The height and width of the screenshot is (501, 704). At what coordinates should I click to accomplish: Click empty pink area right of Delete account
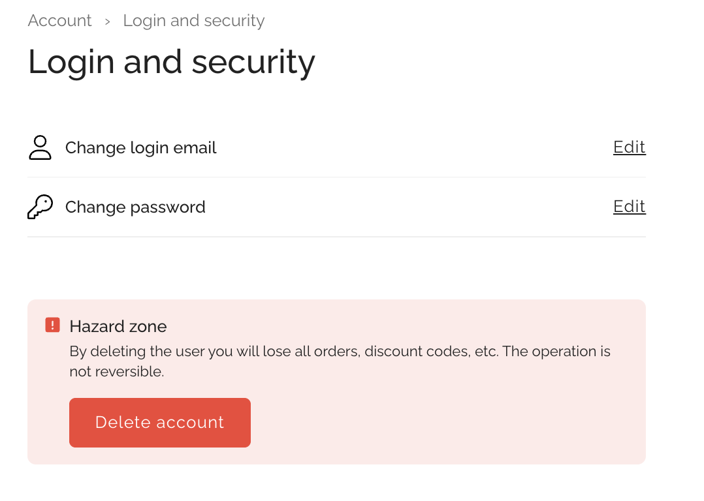coord(444,423)
